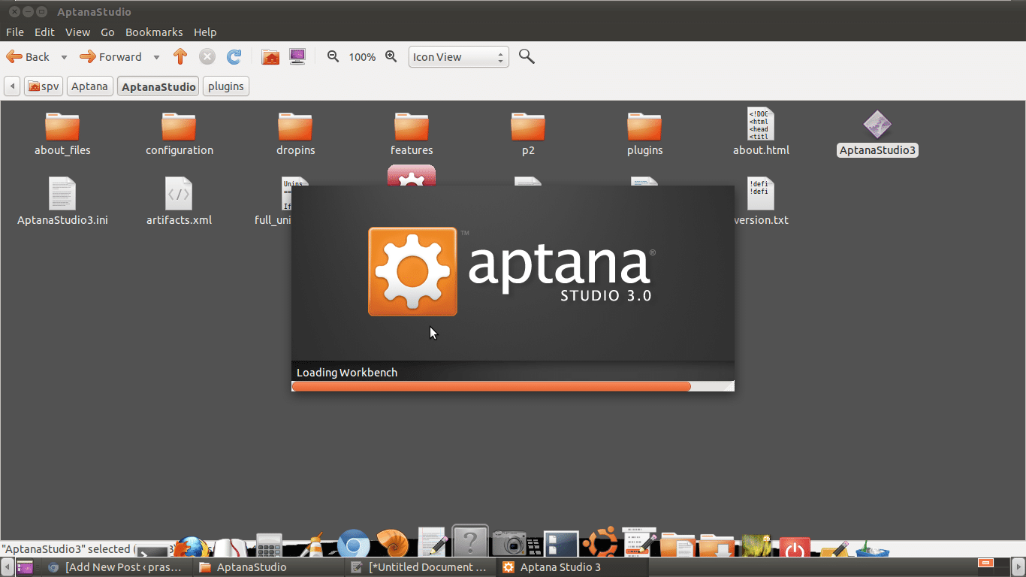Switch to Add New Post taskbar window
Image resolution: width=1026 pixels, height=577 pixels.
pyautogui.click(x=116, y=567)
